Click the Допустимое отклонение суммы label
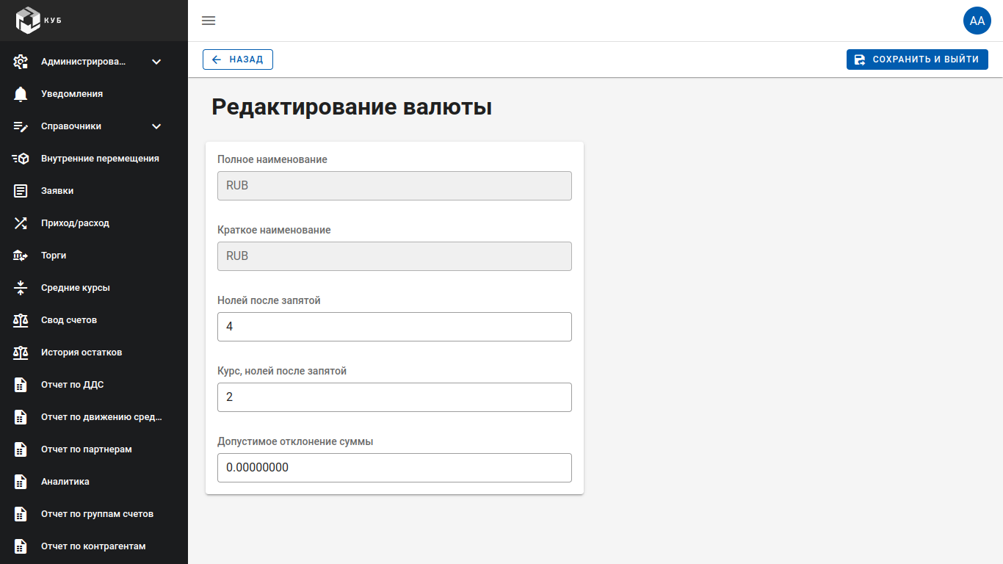Viewport: 1003px width, 564px height. click(x=295, y=441)
